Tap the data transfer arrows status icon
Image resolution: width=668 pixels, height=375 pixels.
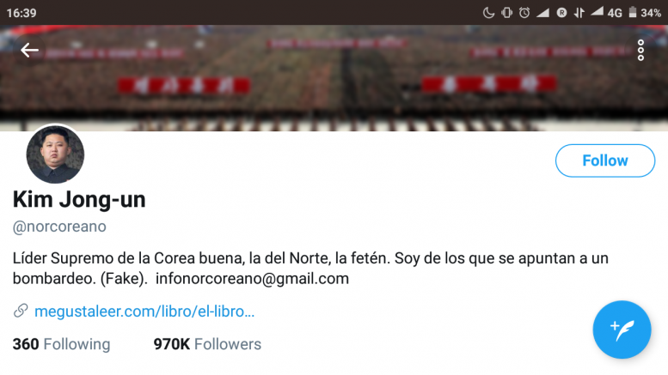[x=579, y=13]
